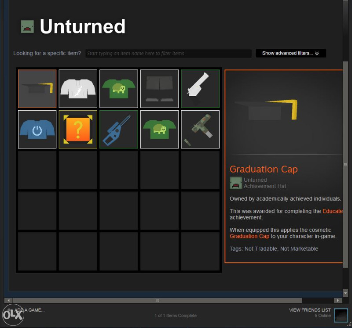
Task: Select the orange mystery box item
Action: [x=78, y=129]
